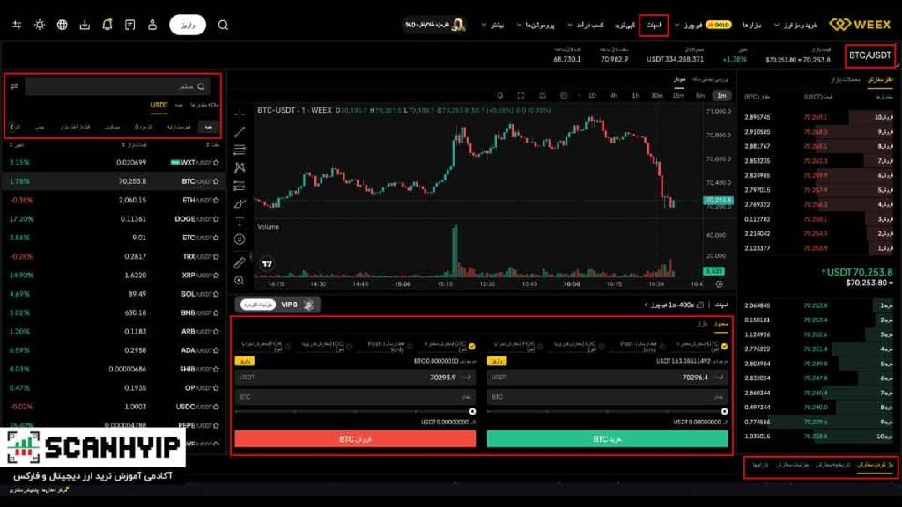Click the pair search input field

[x=117, y=86]
